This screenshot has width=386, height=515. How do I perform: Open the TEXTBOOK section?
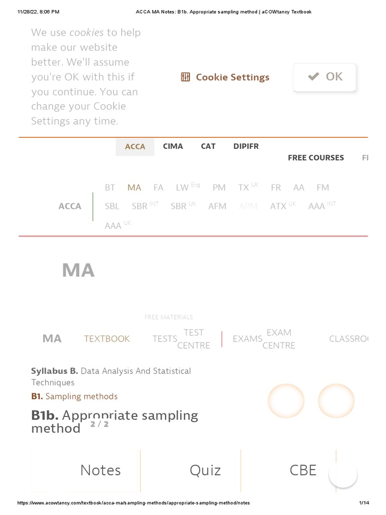pyautogui.click(x=107, y=339)
